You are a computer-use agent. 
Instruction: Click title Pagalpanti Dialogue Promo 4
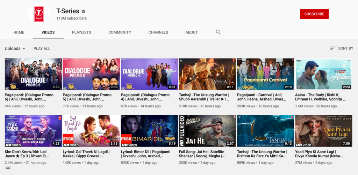point(145,97)
